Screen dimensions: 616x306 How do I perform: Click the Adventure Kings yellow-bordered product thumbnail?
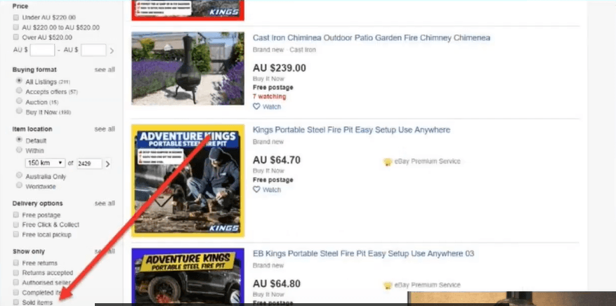pos(188,181)
